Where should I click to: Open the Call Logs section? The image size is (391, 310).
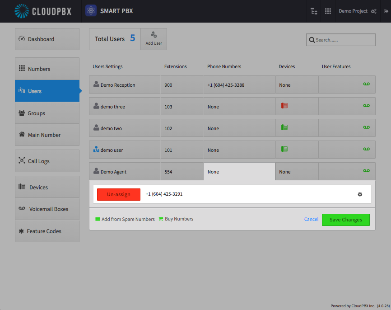pos(47,161)
